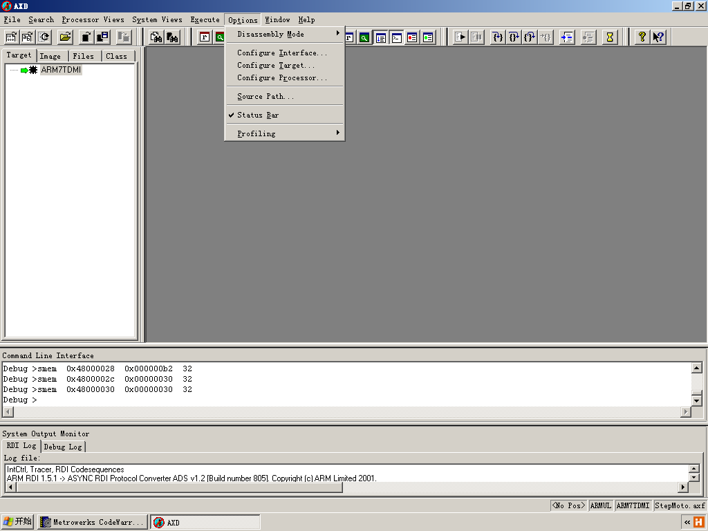Click the Reload Current Image toolbar icon
Screen dimensions: 708x531
coord(44,37)
